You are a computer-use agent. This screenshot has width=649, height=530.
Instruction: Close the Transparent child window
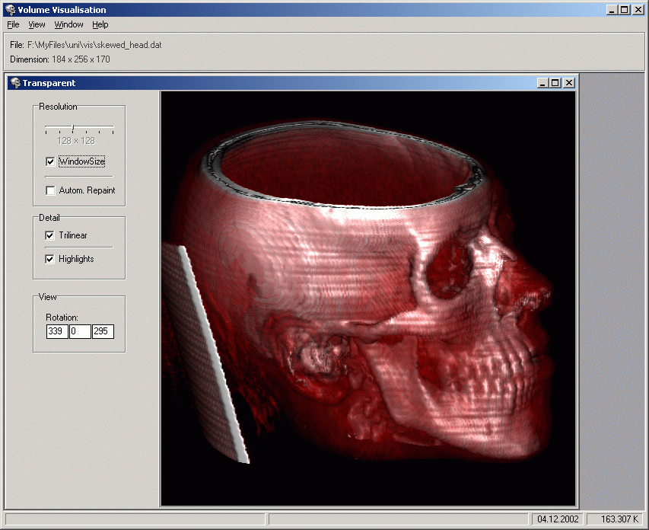point(568,83)
